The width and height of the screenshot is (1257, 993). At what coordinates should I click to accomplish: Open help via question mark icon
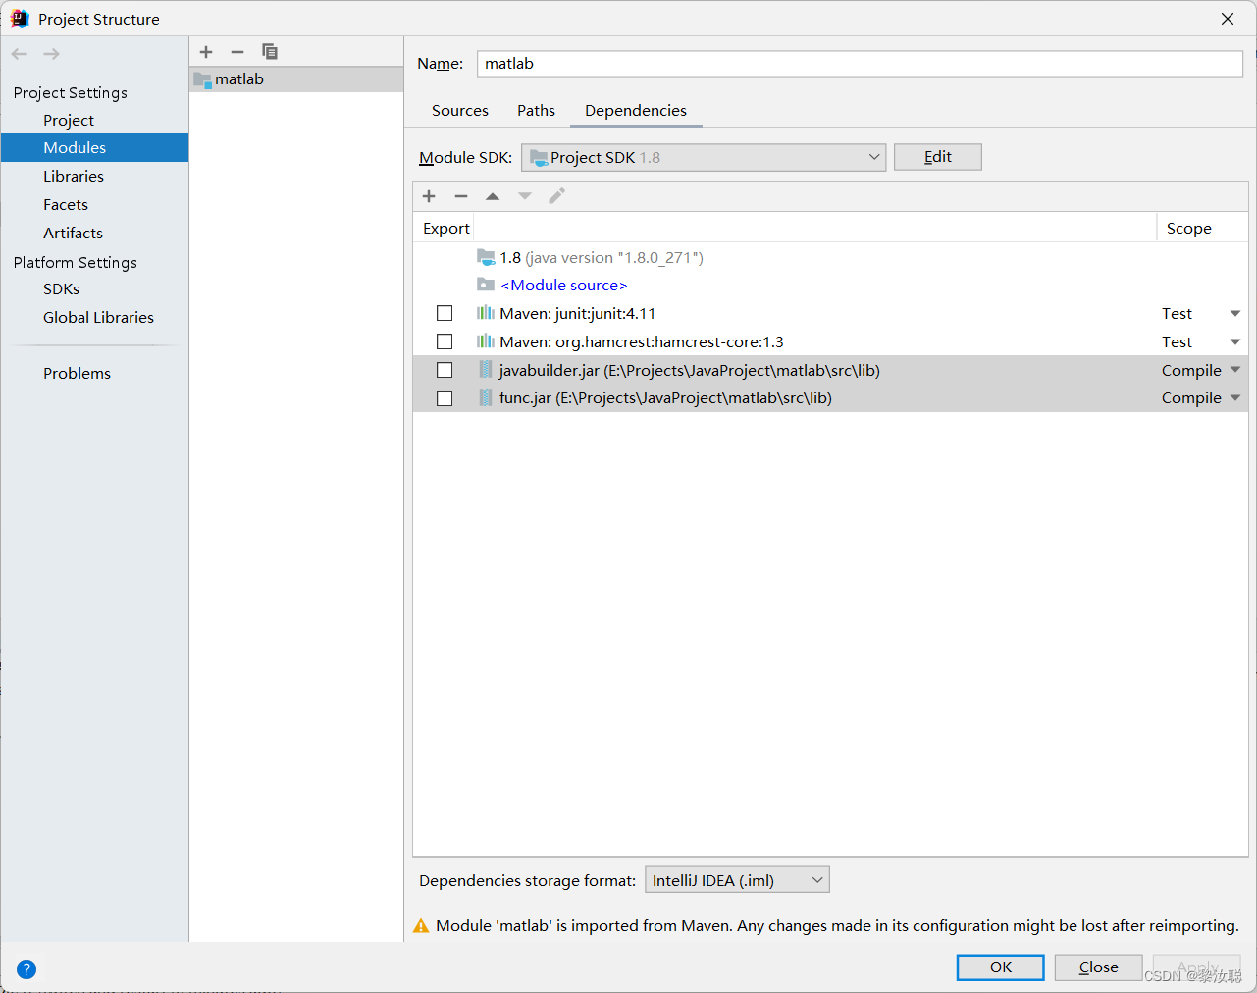point(26,969)
